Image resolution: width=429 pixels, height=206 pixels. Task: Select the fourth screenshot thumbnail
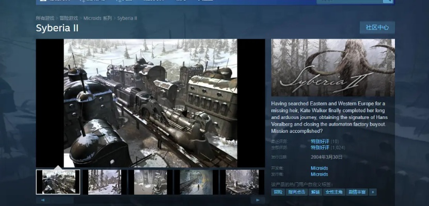pos(196,182)
